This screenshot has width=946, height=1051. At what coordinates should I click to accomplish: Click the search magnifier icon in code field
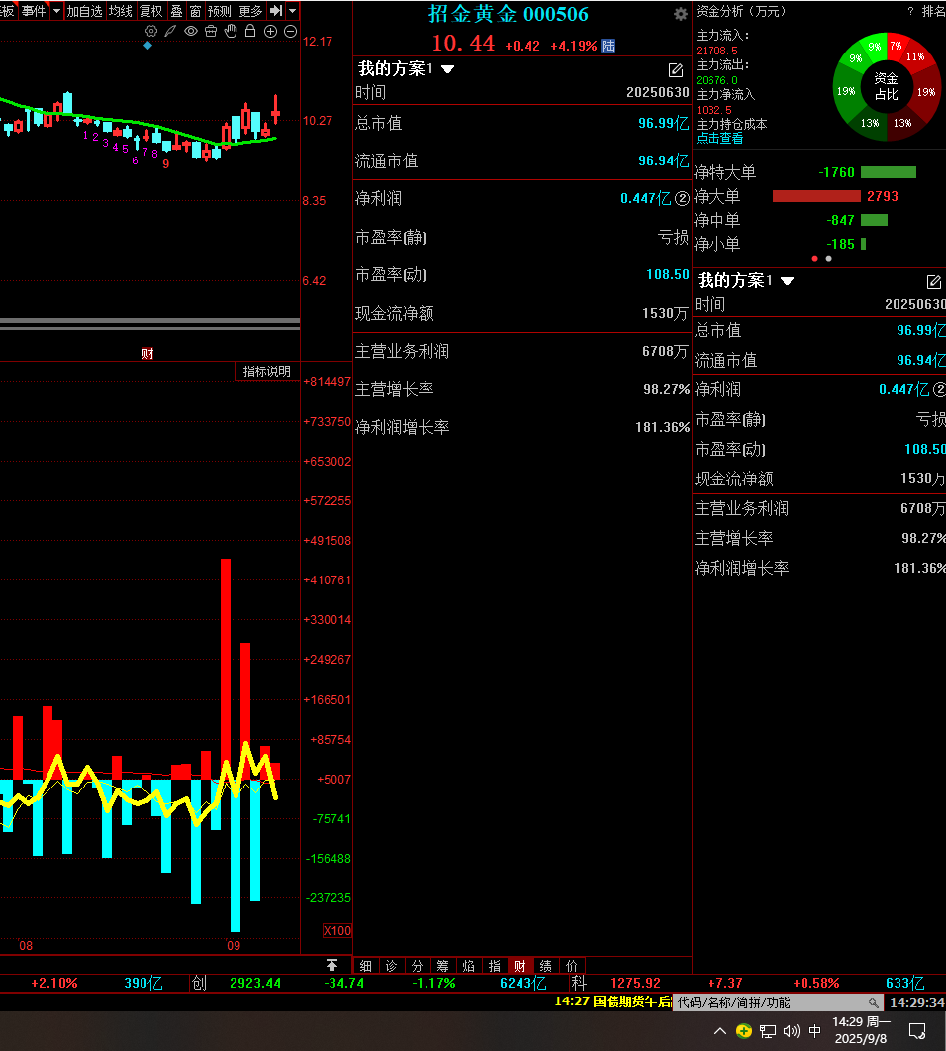coord(873,1003)
